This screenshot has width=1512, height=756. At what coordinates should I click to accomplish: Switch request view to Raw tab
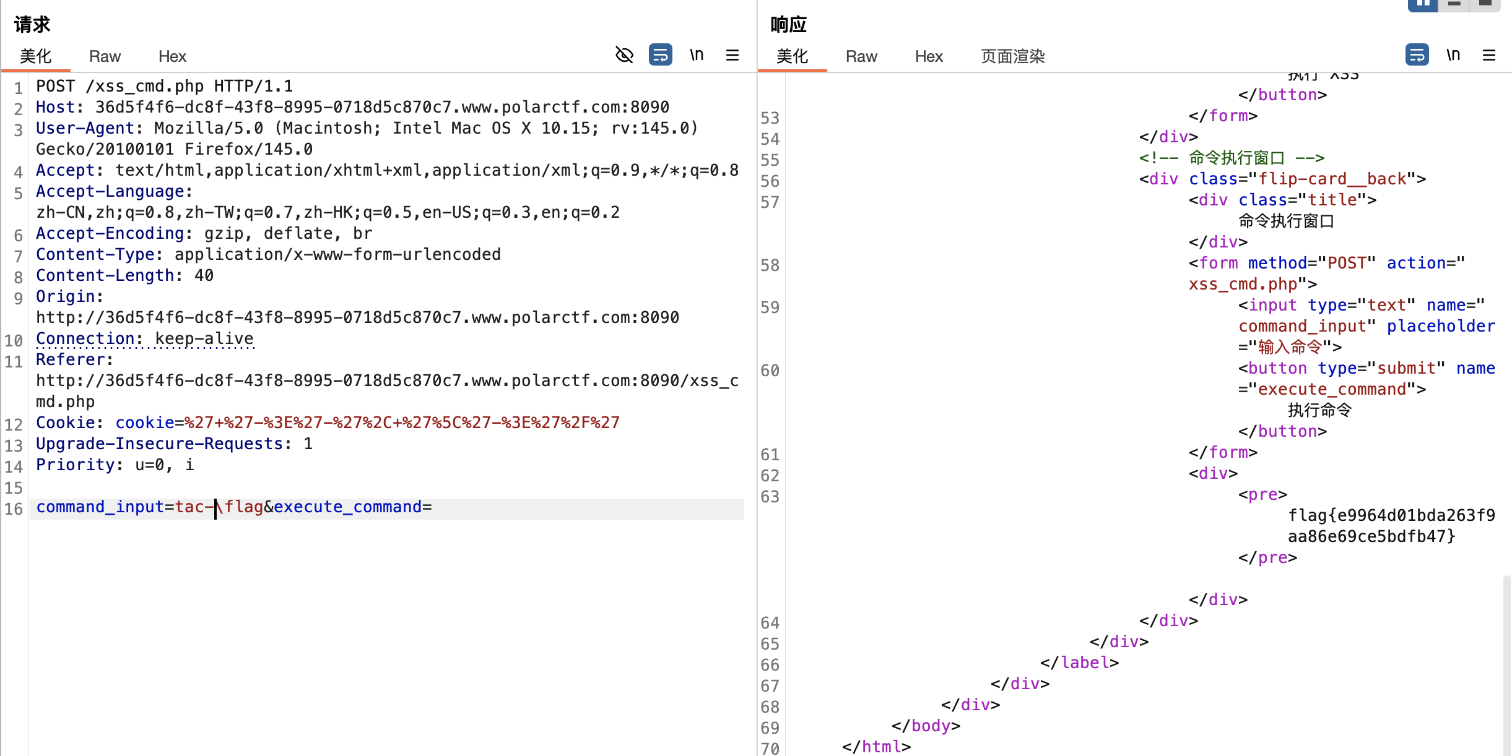coord(105,56)
